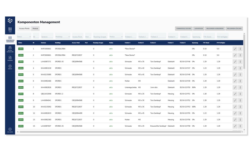
Task: Edit row KAP1000661 with pencil icon
Action: click(235, 49)
